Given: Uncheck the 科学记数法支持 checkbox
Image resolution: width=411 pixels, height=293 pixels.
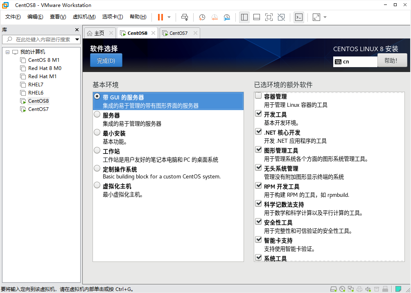Looking at the screenshot, I should point(258,203).
